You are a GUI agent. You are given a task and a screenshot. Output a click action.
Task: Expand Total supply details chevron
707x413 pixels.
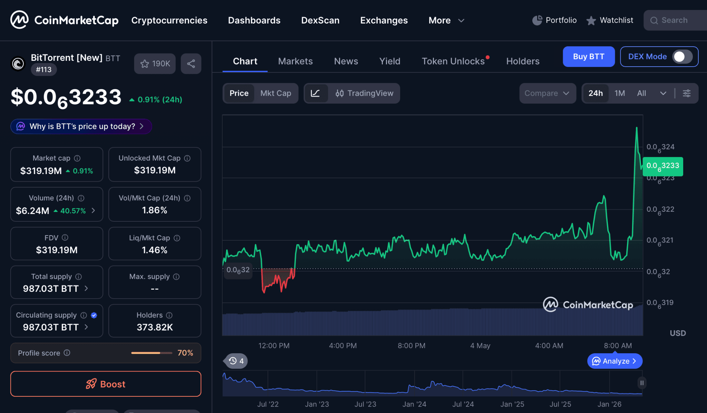click(86, 288)
